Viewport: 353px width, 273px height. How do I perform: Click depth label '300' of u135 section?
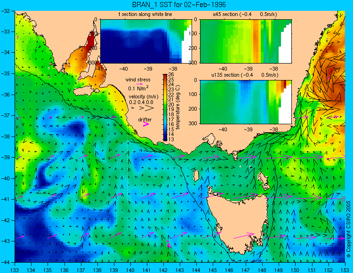193,123
